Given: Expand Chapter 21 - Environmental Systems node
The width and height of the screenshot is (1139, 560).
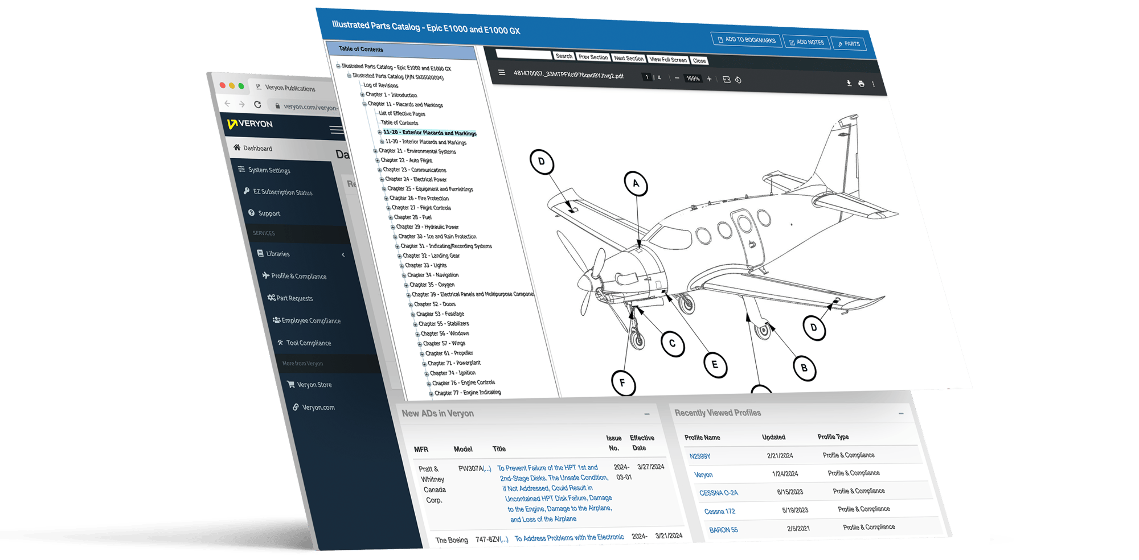Looking at the screenshot, I should 375,151.
